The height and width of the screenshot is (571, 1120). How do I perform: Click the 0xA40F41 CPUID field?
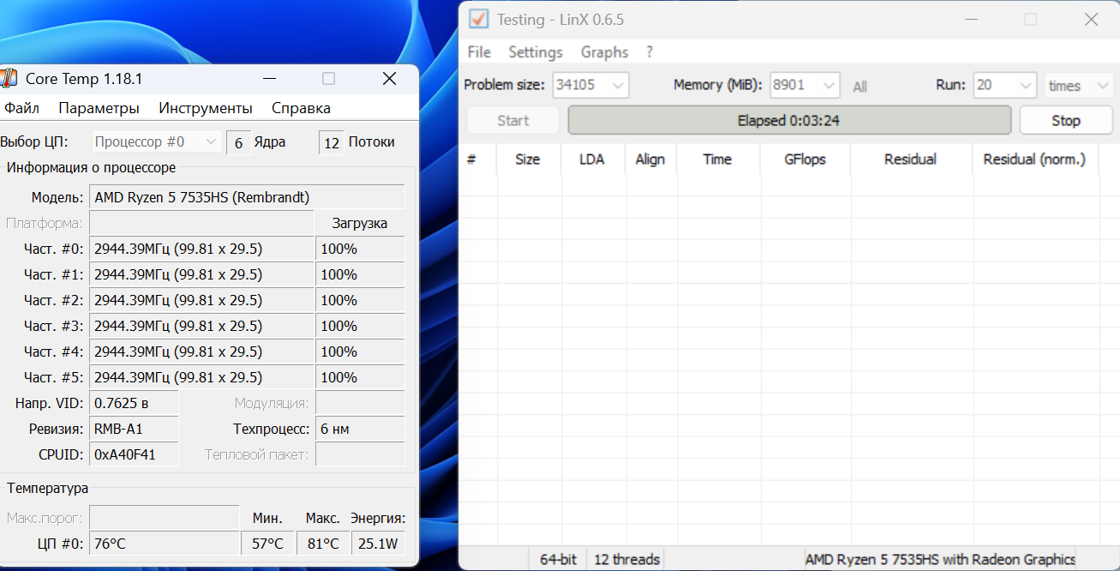[x=134, y=454]
